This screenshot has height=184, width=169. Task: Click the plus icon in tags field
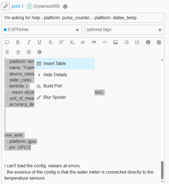[160, 30]
